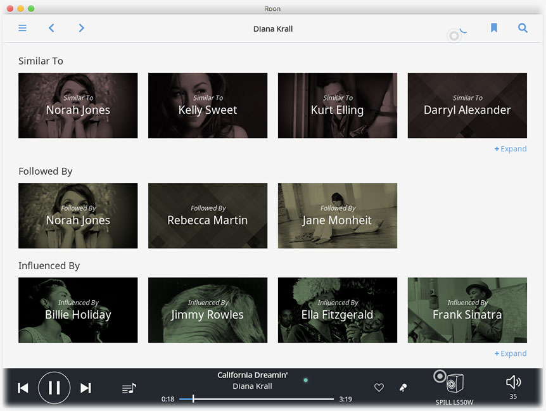Click the Roon window title
546x411 pixels.
[272, 9]
